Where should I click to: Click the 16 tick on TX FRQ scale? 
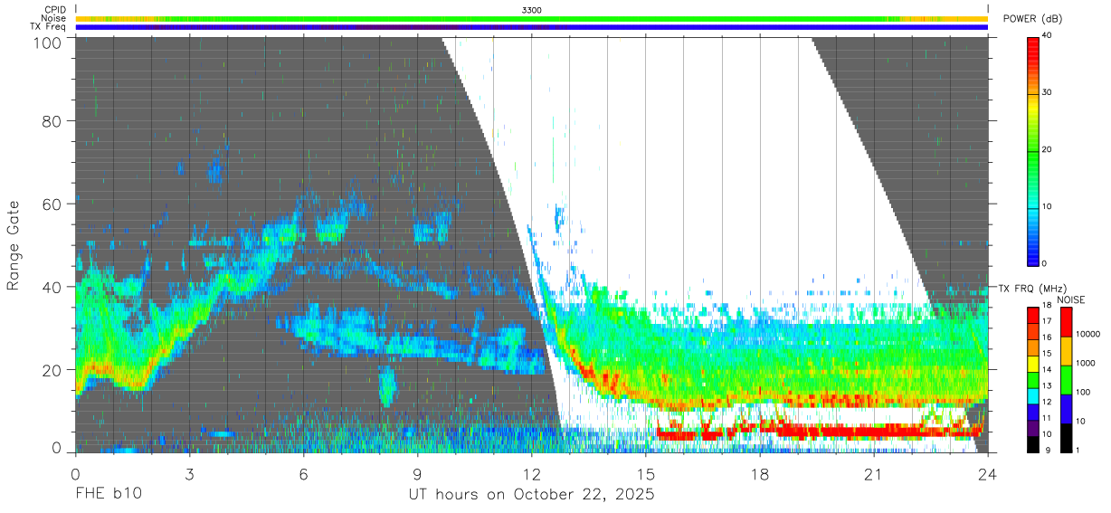tap(1049, 337)
